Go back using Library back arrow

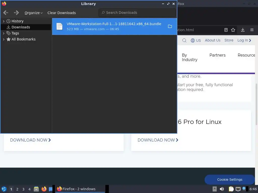coord(6,13)
